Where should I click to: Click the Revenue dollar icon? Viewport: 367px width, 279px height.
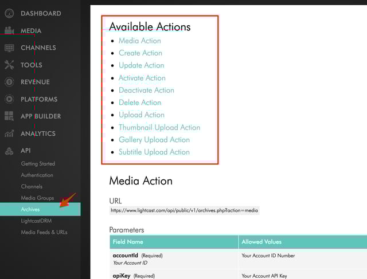(9, 82)
